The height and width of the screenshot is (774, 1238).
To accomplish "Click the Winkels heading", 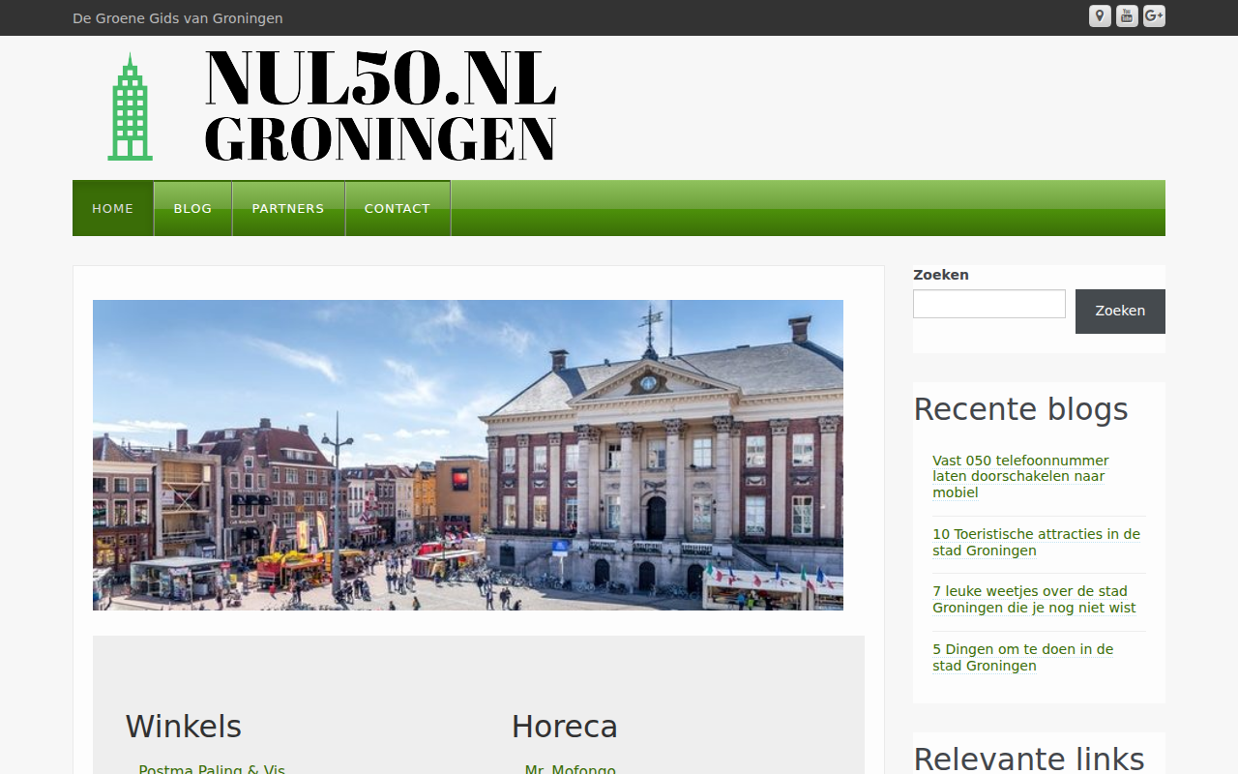I will [184, 727].
